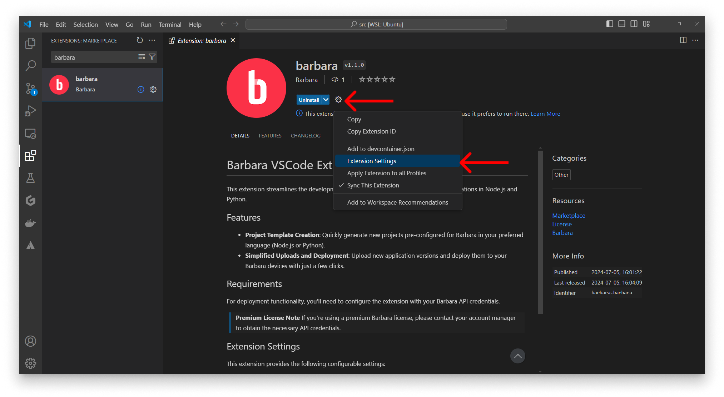
Task: Open the Remote Explorer view
Action: click(30, 133)
